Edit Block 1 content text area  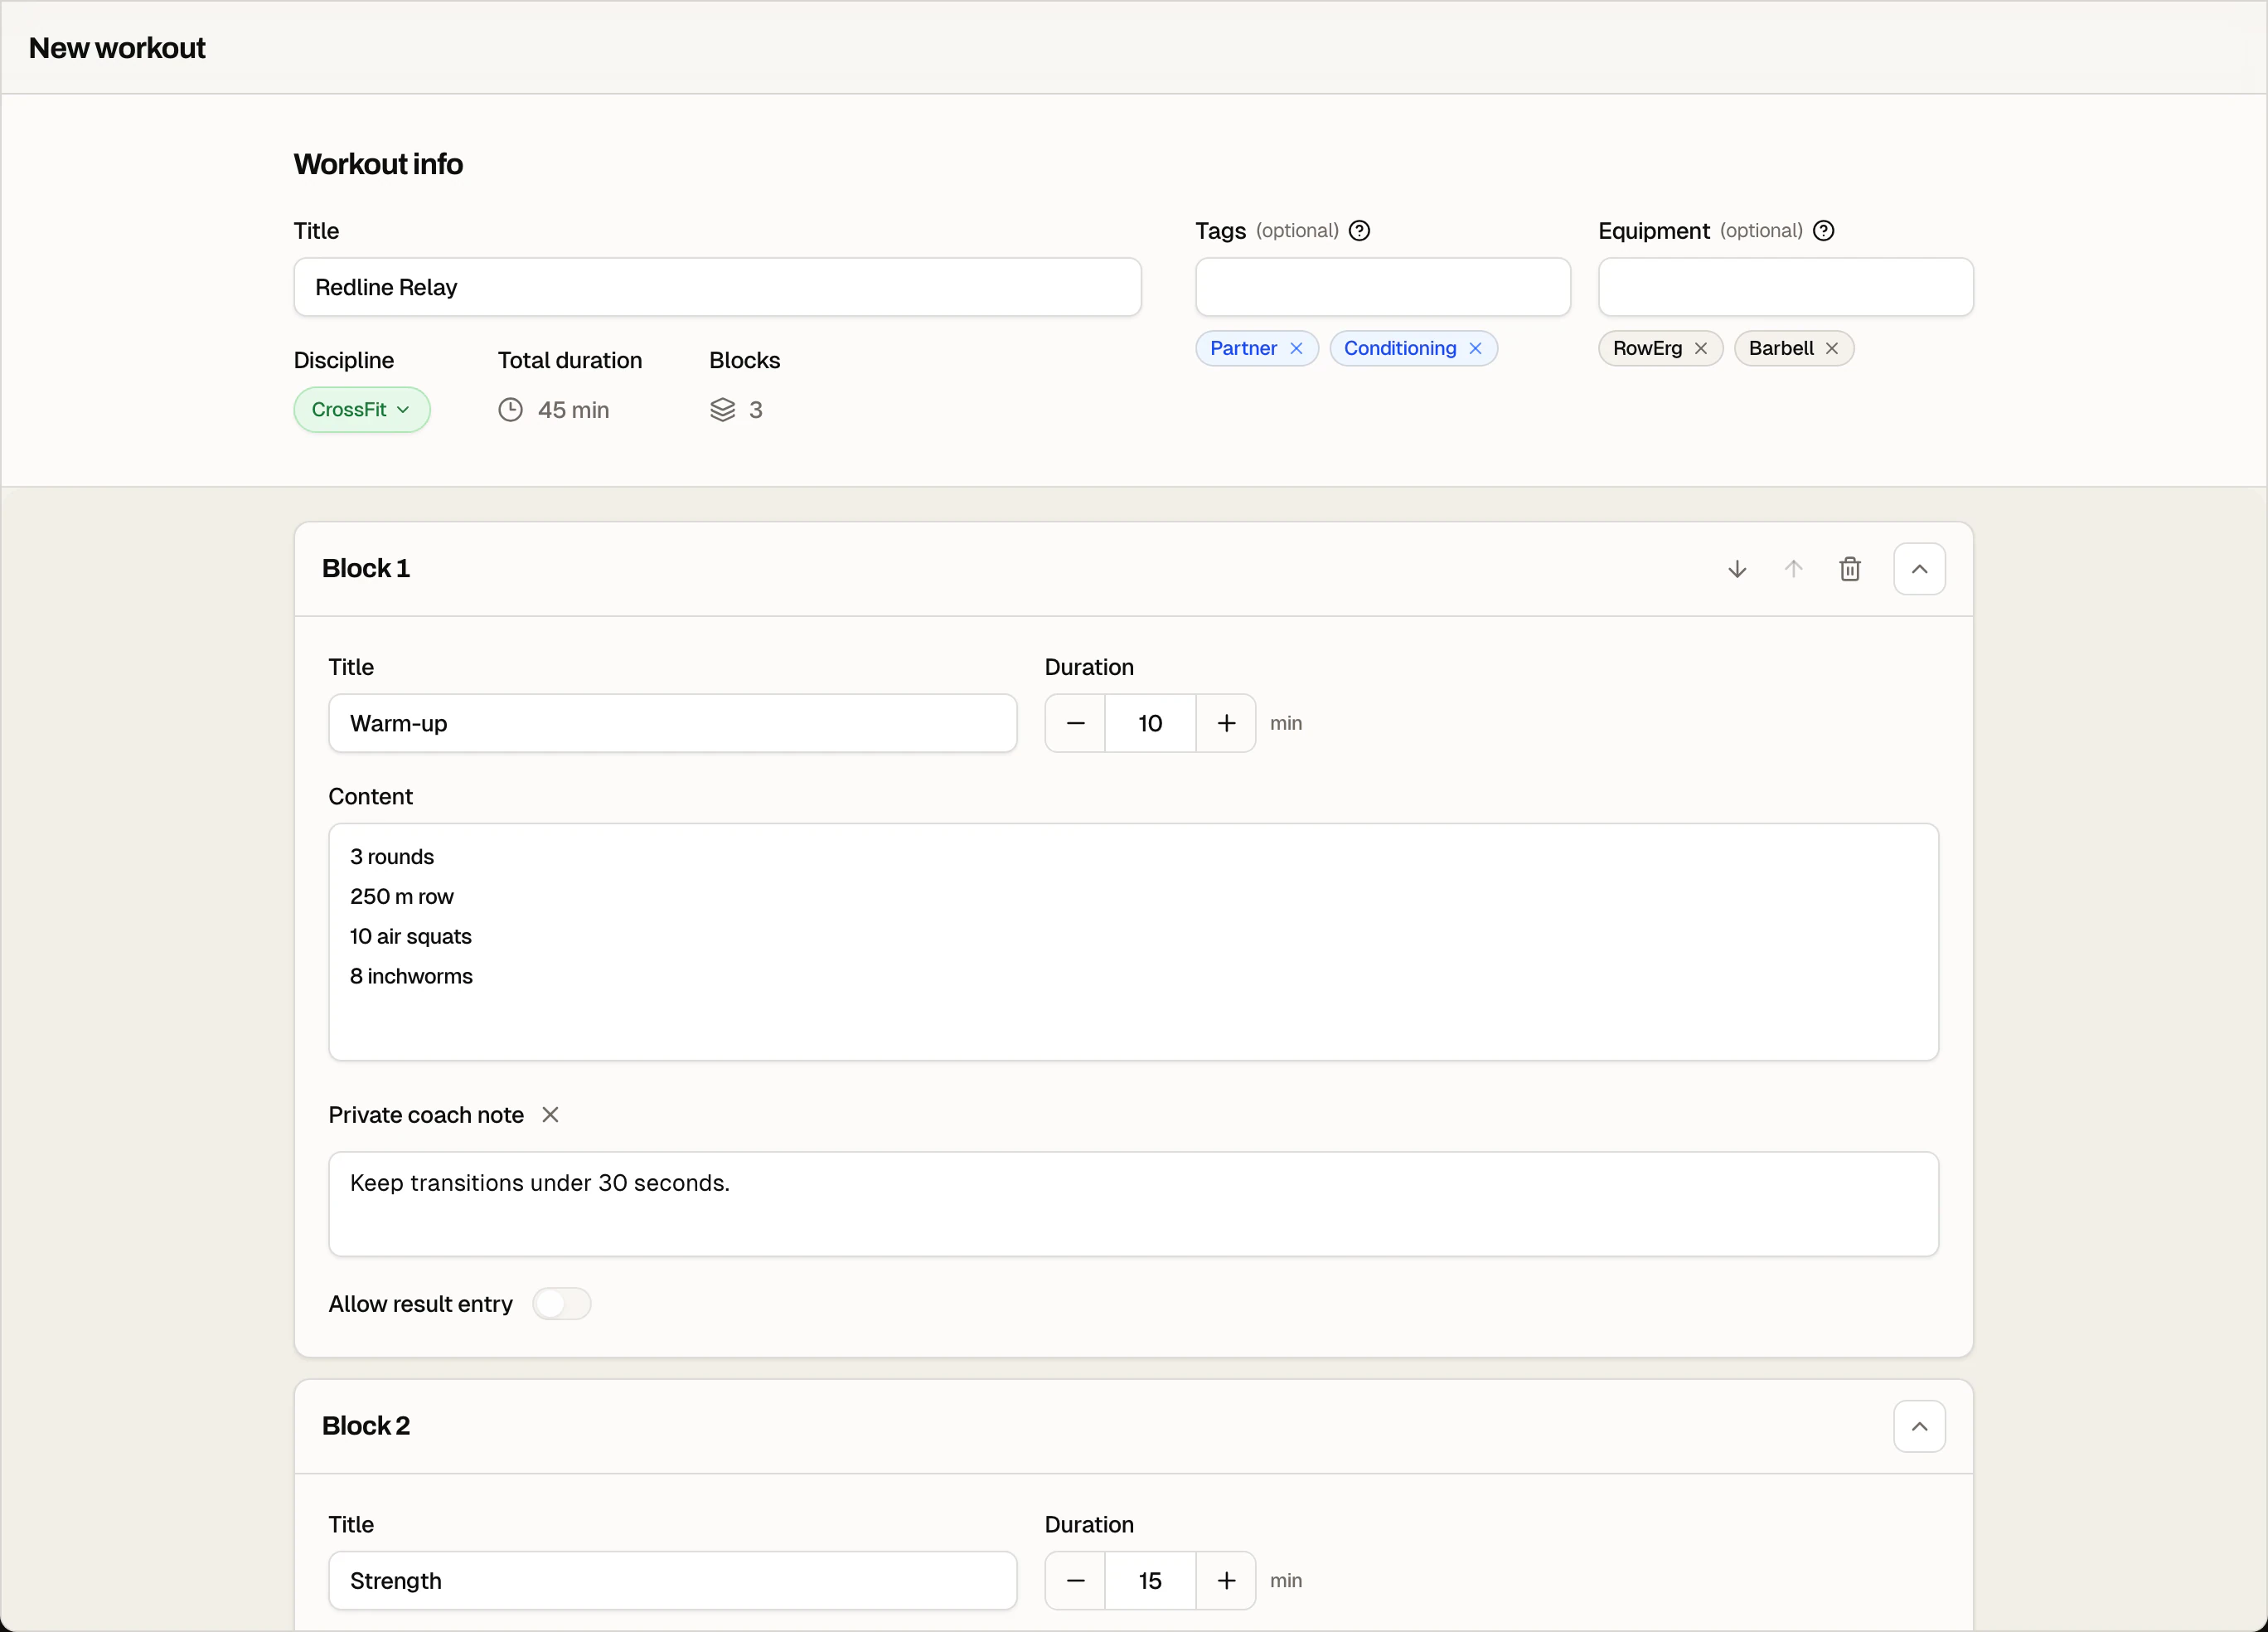[x=1133, y=941]
